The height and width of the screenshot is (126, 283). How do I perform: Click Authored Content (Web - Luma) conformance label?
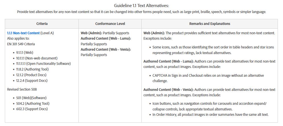coord(106,39)
